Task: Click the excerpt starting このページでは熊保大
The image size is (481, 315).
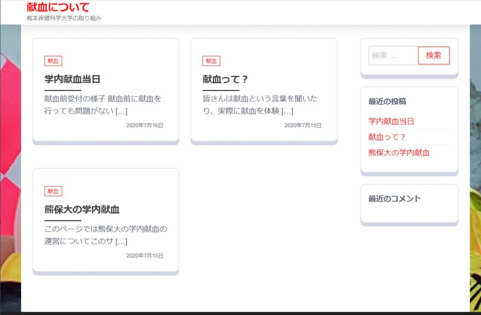Action: [x=106, y=235]
